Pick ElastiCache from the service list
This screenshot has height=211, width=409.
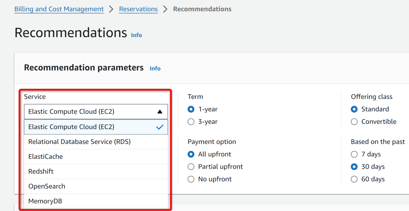96,157
